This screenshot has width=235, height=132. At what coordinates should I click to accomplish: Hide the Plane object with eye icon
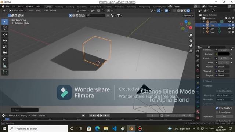[229, 32]
